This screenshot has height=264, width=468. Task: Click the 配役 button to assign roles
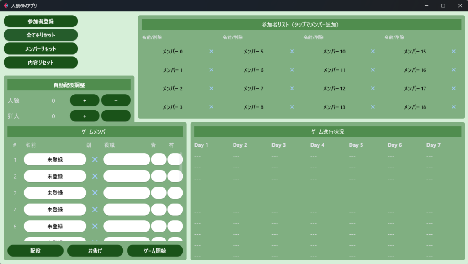(x=35, y=251)
